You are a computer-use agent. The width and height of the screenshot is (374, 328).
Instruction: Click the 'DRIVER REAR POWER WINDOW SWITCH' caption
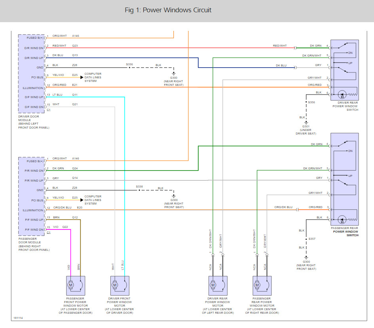coord(346,106)
